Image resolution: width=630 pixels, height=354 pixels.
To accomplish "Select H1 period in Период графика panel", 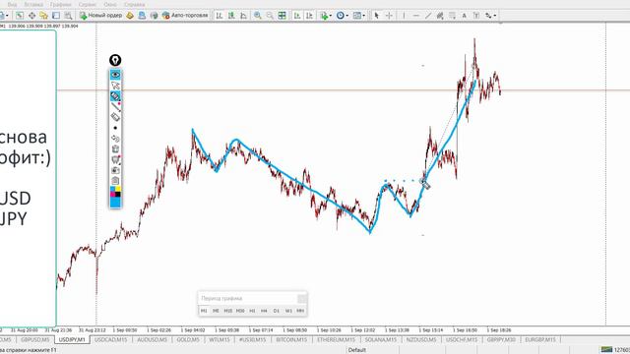I will 252,311.
